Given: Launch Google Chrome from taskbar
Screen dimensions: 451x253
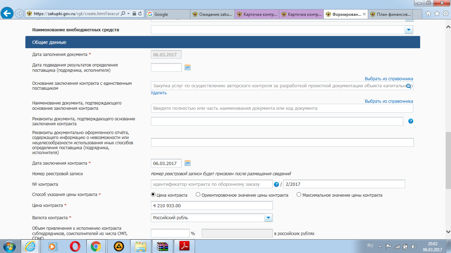Looking at the screenshot, I should (96, 246).
